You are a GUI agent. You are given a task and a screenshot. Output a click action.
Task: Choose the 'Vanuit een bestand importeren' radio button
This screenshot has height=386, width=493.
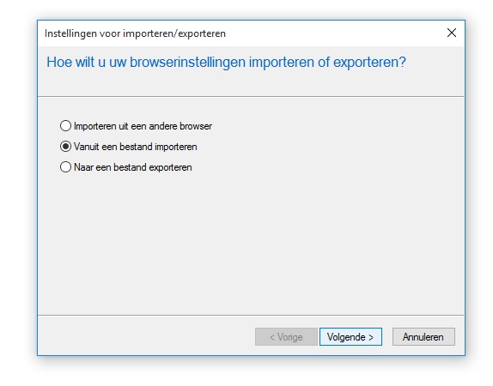(x=65, y=147)
